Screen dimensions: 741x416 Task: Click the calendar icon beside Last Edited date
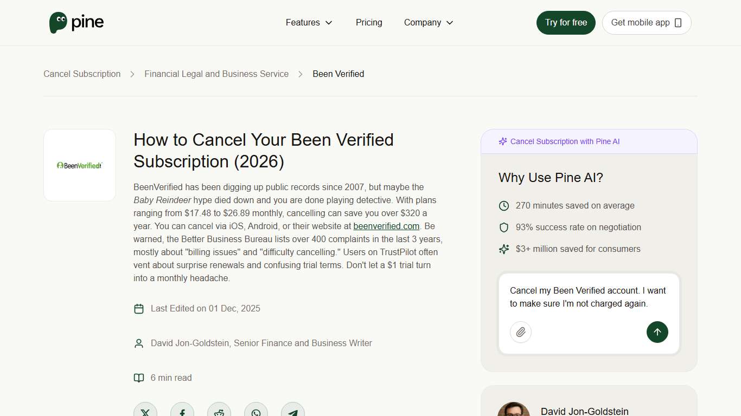tap(139, 308)
